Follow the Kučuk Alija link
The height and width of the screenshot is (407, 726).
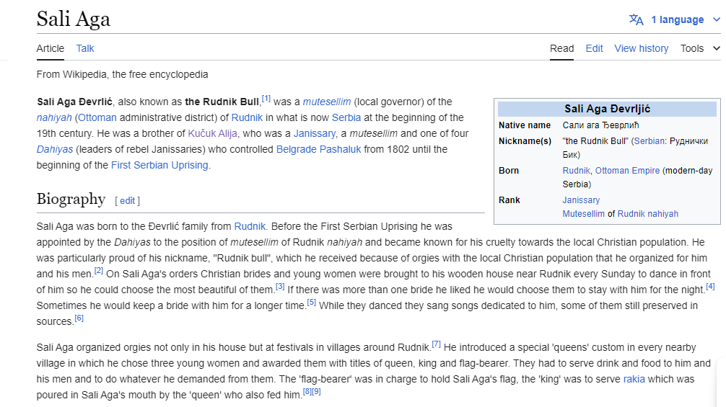click(x=212, y=133)
